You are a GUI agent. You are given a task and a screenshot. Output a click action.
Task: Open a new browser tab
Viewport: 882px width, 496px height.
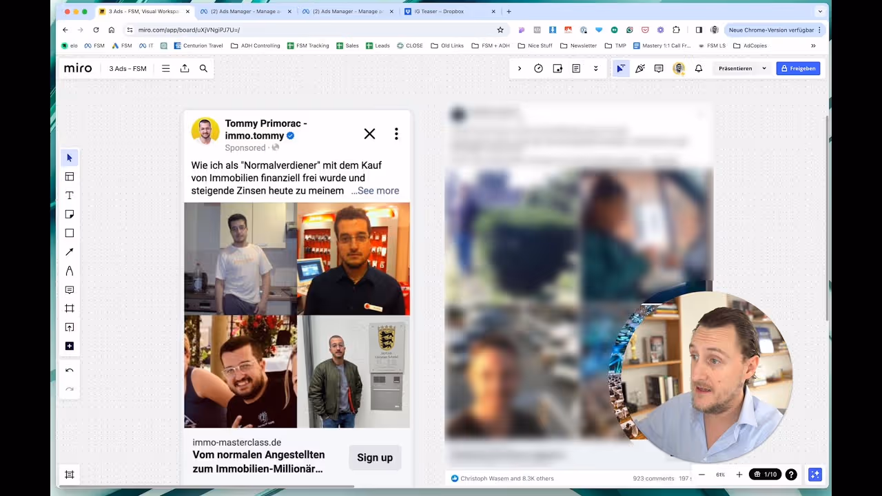click(x=509, y=12)
